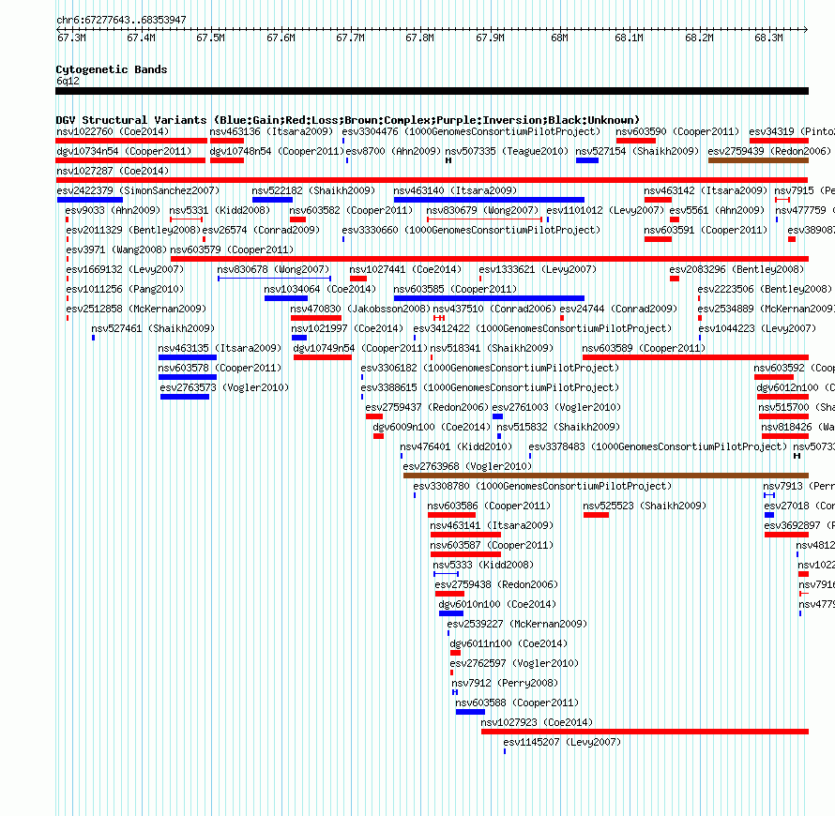The width and height of the screenshot is (835, 816).
Task: Click the dgv6010n100 (Coe2014) label
Action: (x=497, y=604)
